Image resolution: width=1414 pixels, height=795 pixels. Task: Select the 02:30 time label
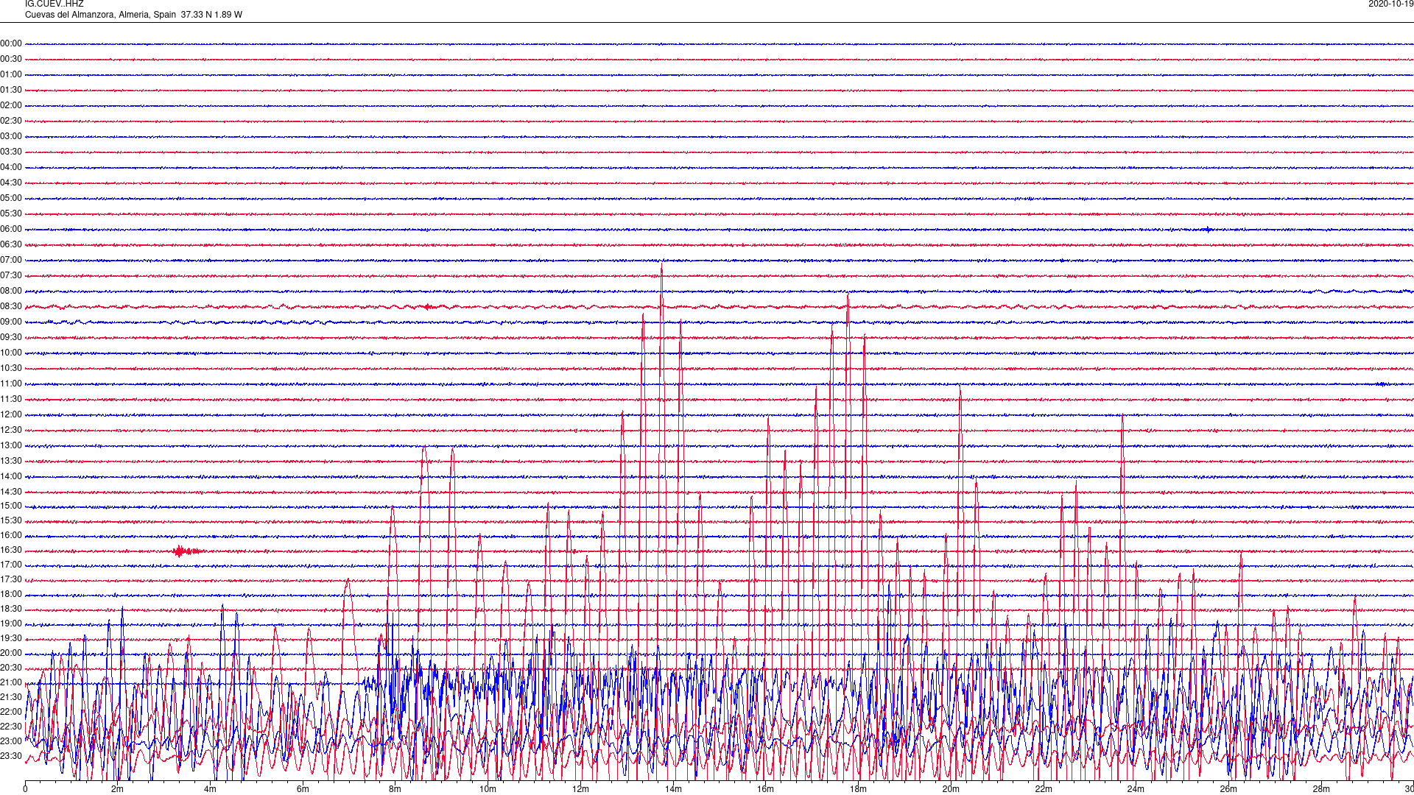pyautogui.click(x=11, y=121)
